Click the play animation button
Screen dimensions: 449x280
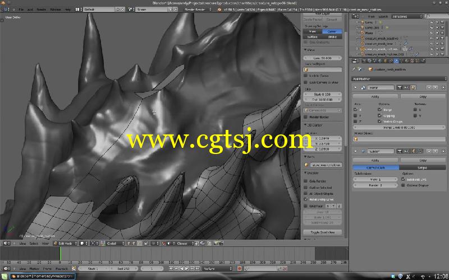(187, 269)
